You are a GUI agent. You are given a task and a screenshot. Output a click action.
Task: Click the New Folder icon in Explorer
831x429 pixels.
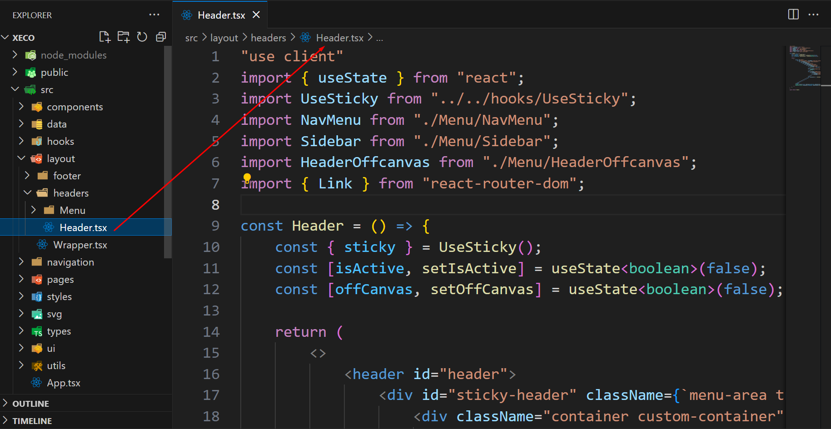tap(123, 37)
